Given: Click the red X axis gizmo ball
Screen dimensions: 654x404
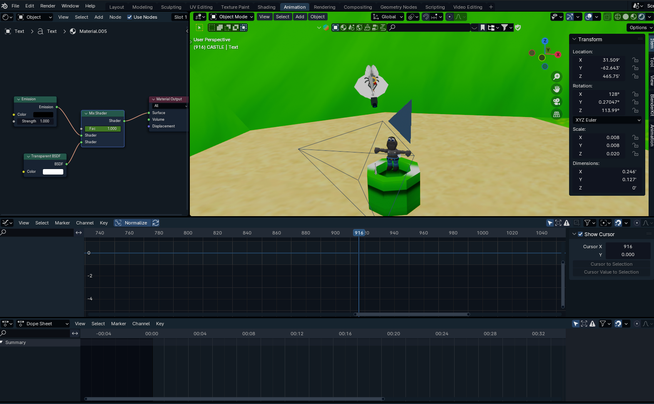Looking at the screenshot, I should pos(558,55).
